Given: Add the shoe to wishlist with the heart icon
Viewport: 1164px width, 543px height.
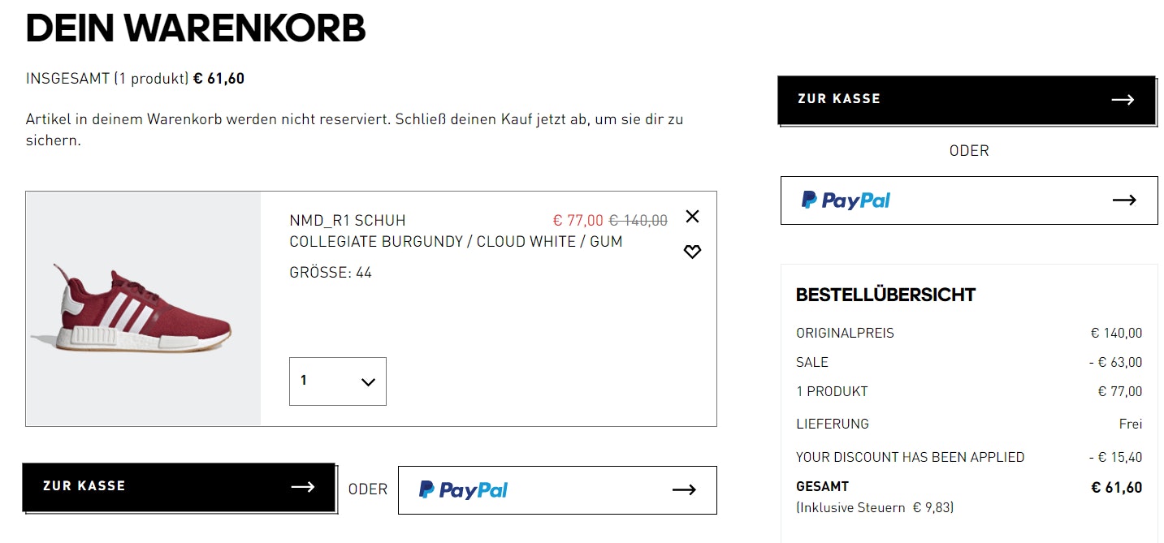Looking at the screenshot, I should click(x=692, y=252).
